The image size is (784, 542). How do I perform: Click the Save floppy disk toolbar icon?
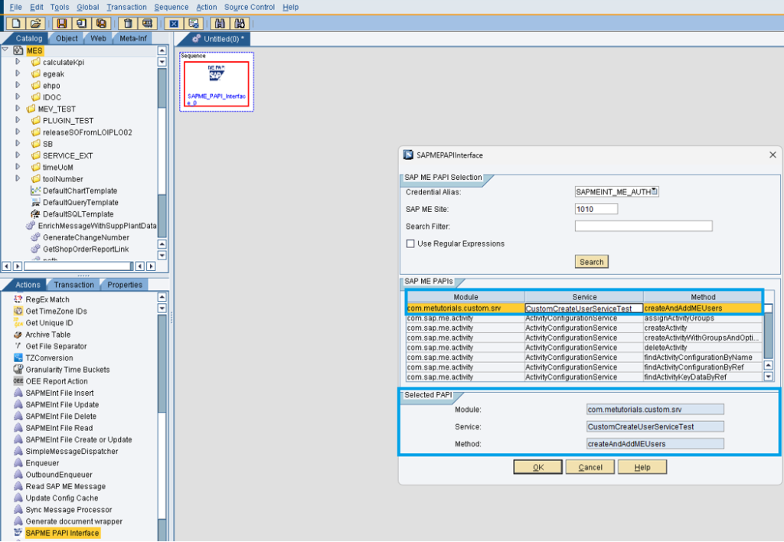click(61, 24)
